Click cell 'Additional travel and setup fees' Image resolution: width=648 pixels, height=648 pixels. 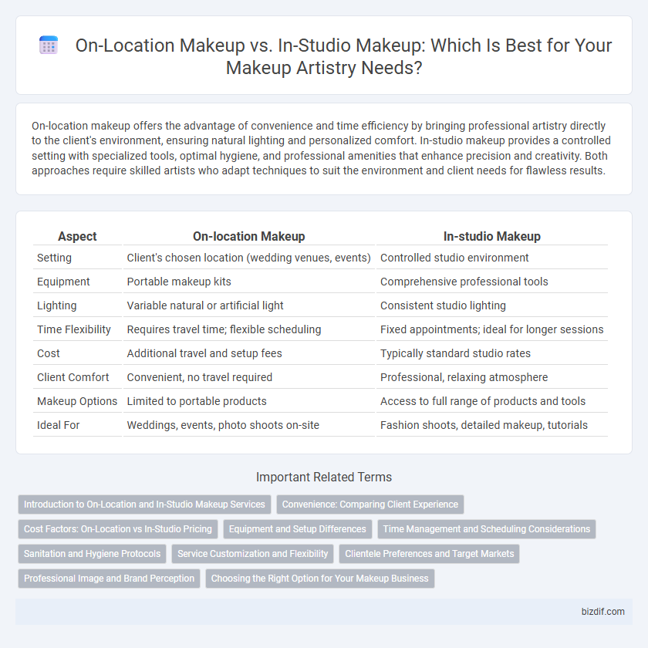click(x=204, y=354)
